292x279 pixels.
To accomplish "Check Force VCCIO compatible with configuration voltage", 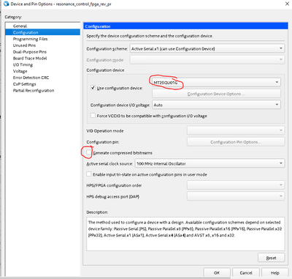I will point(93,116).
